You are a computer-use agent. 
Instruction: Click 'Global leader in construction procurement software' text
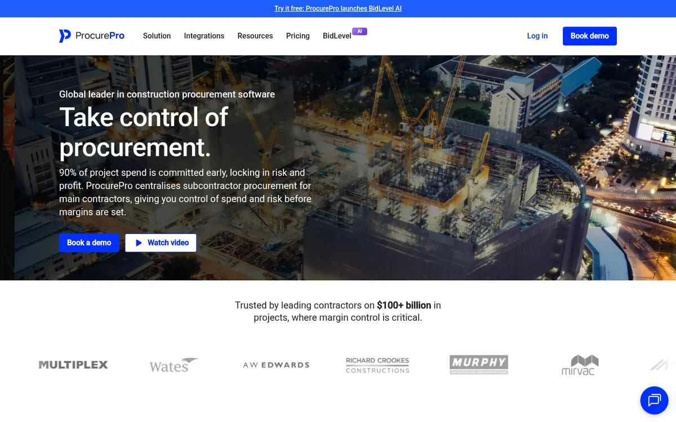[167, 94]
